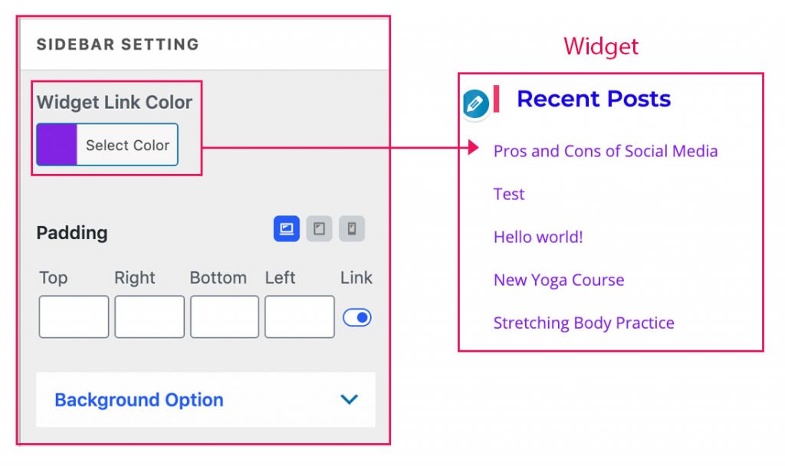Click the Right padding input field

coord(149,317)
